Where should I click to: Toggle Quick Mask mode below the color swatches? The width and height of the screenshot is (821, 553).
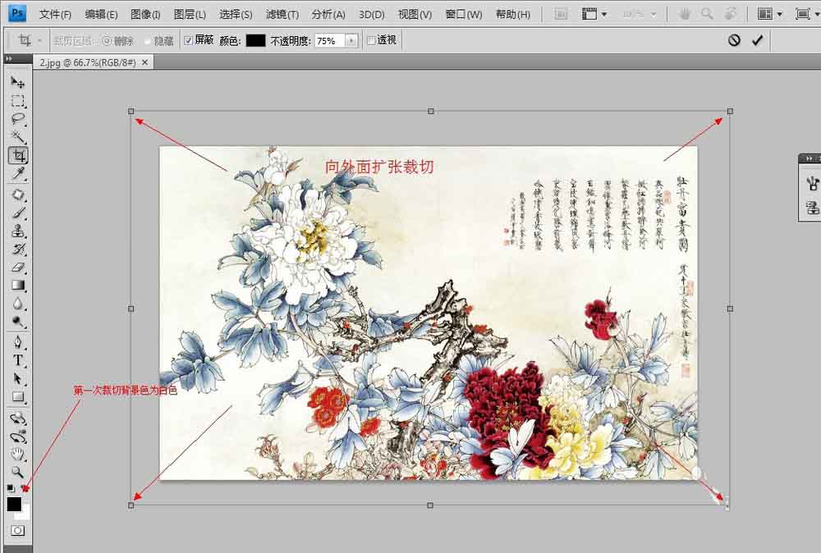click(x=18, y=529)
